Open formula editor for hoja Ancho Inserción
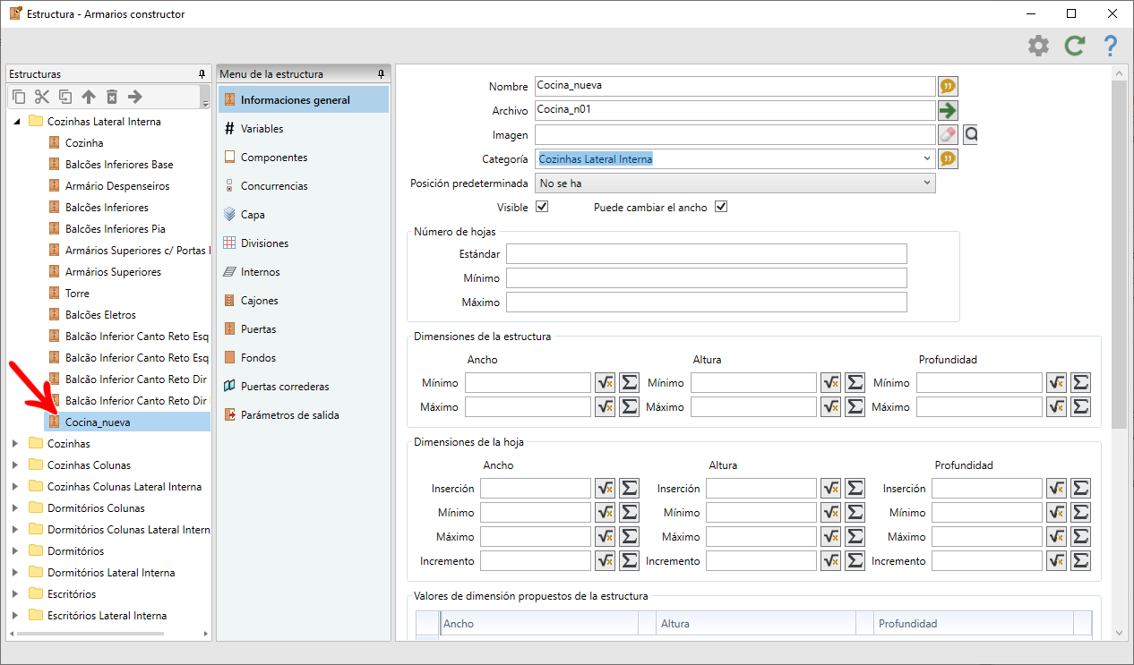This screenshot has width=1134, height=665. click(606, 488)
